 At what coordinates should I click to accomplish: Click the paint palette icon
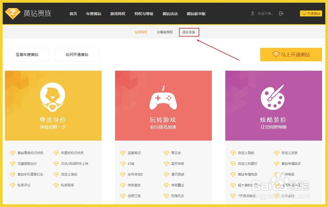tap(273, 97)
